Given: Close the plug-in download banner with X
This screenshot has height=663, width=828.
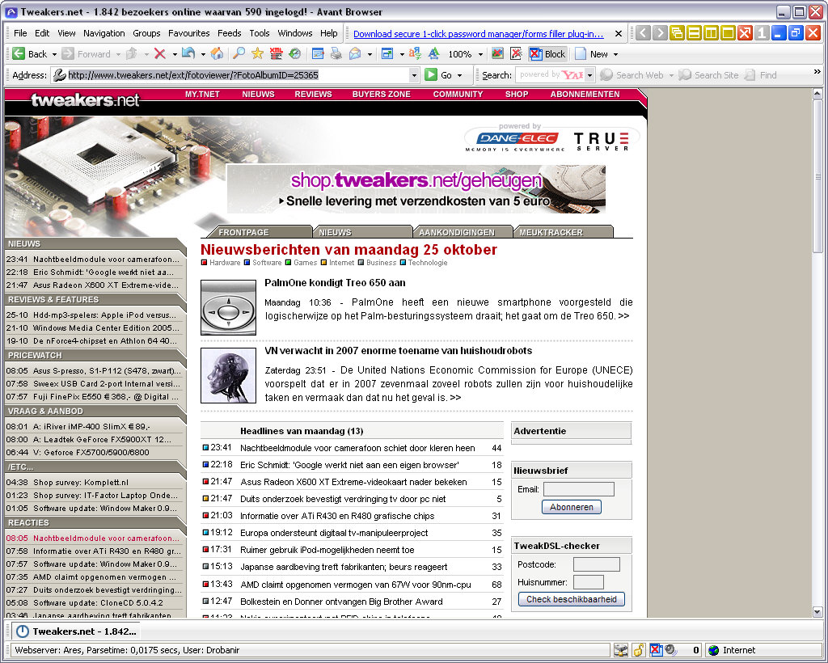Looking at the screenshot, I should 619,34.
